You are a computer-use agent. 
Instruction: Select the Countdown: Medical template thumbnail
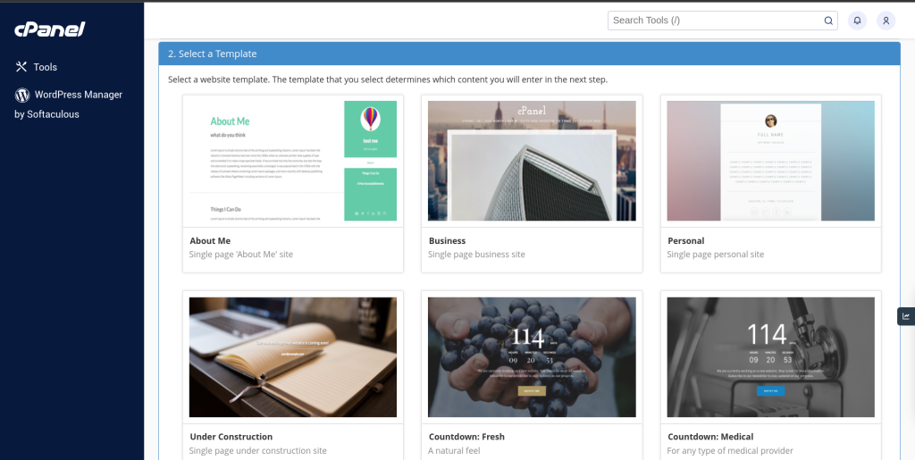(x=770, y=357)
